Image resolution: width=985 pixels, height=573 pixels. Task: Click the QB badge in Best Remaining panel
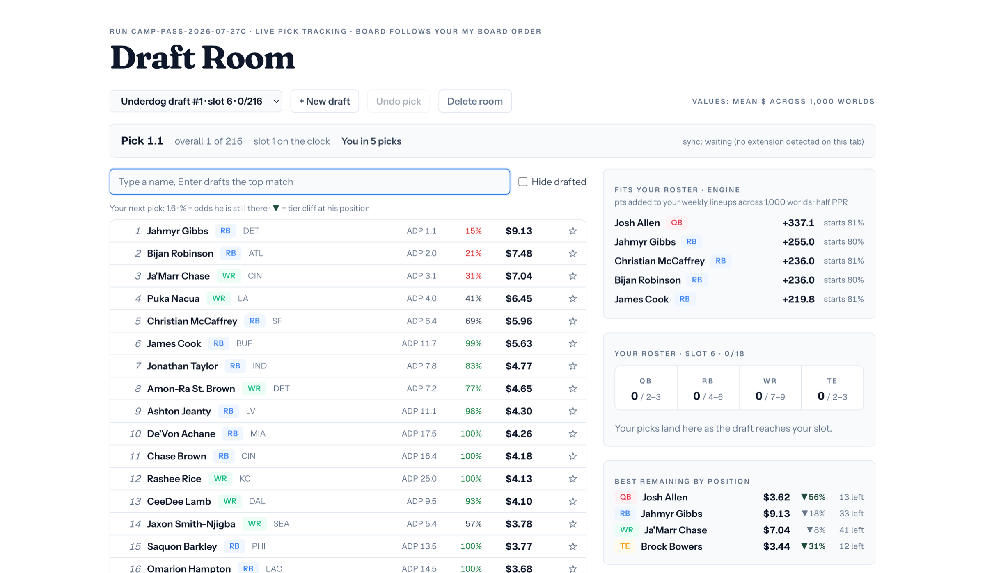click(625, 497)
